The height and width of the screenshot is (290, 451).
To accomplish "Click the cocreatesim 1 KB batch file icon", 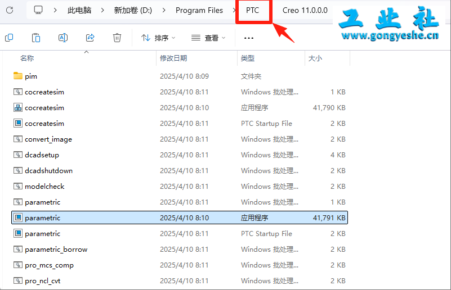I will (x=18, y=92).
